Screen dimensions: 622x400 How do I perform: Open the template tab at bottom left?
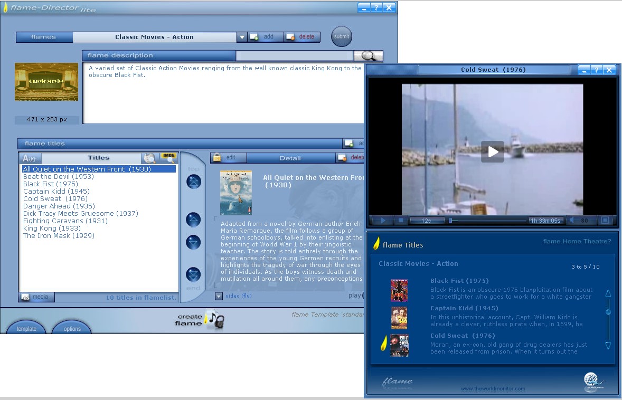pos(26,328)
